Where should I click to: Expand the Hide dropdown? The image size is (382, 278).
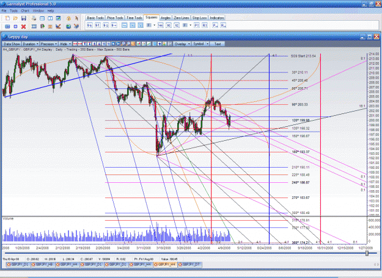coord(65,44)
